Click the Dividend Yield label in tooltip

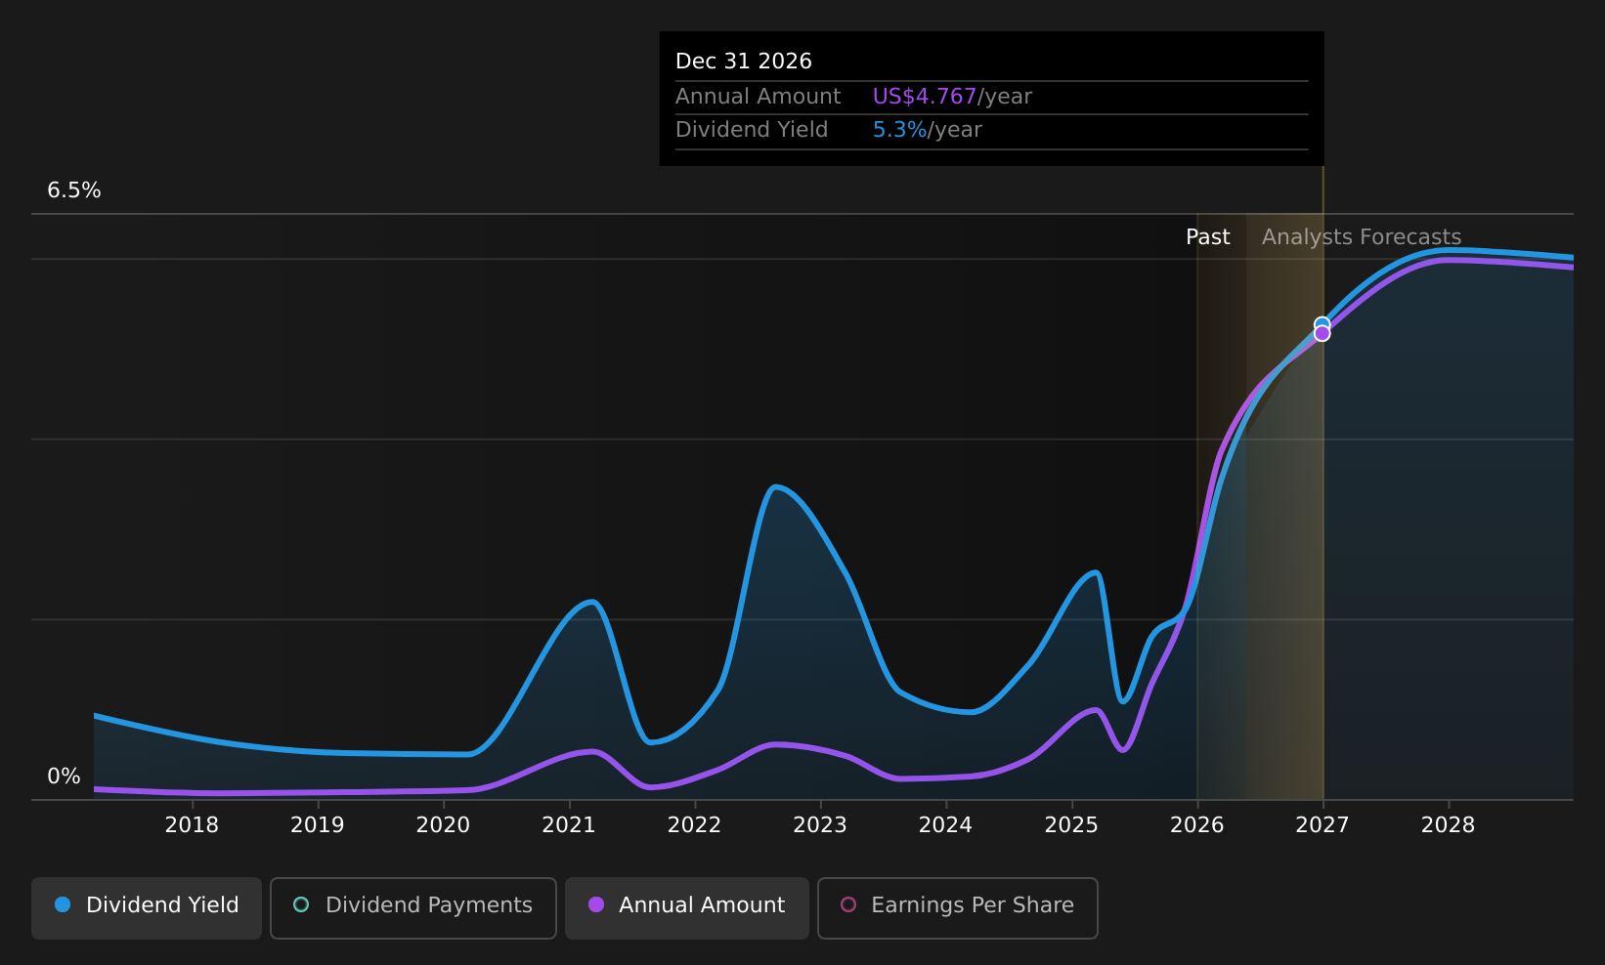[x=752, y=130]
